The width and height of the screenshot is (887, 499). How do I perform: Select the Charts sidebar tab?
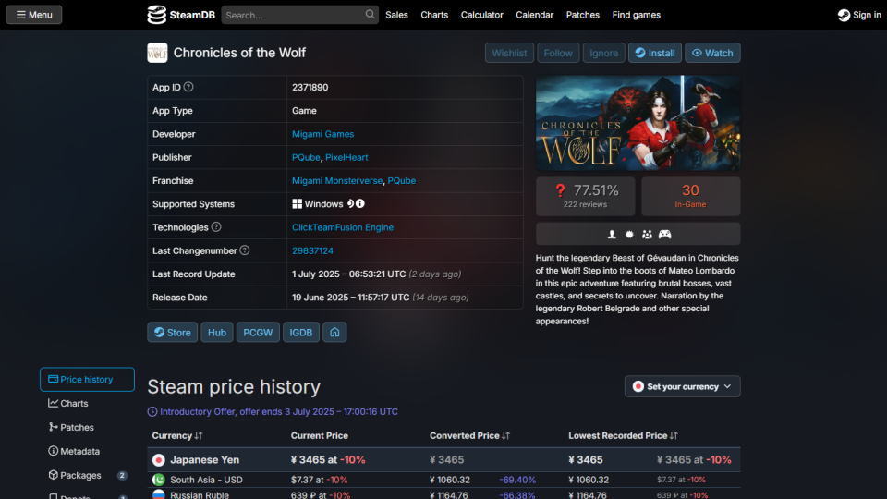[87, 404]
